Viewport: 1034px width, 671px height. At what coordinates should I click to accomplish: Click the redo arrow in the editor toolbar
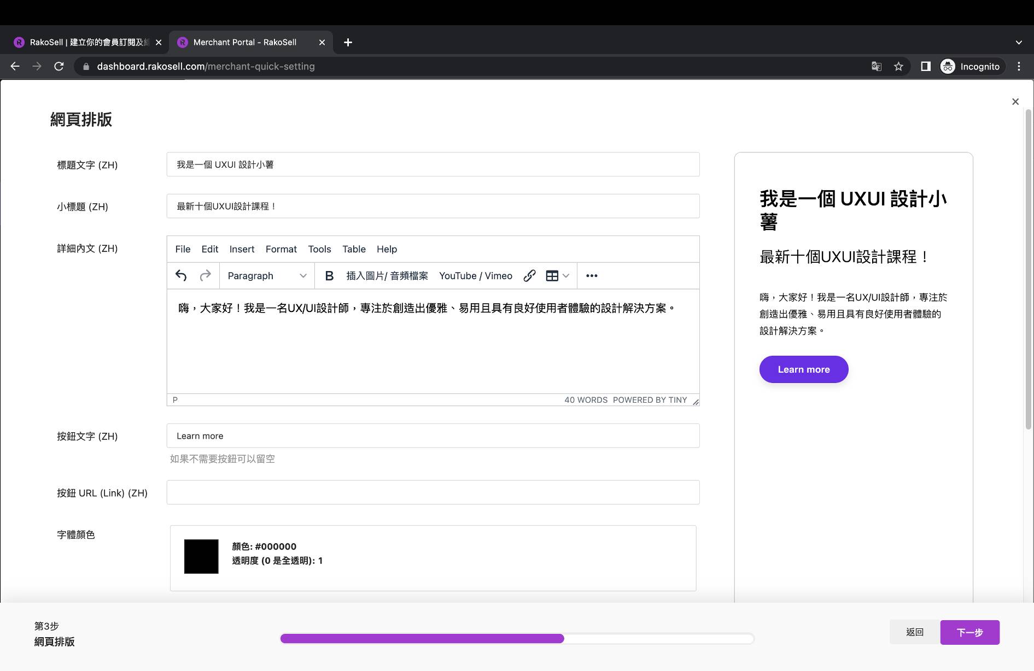(205, 275)
